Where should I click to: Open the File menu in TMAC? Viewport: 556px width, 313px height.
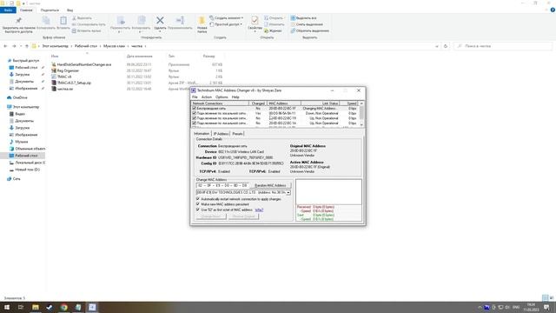pos(195,97)
